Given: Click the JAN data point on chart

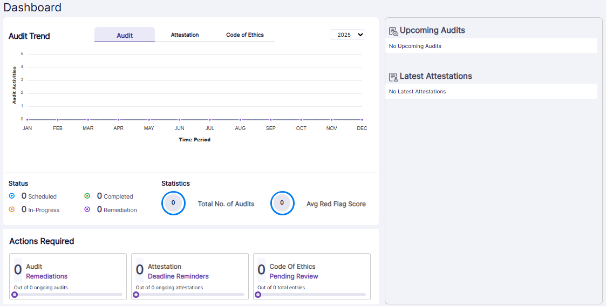Looking at the screenshot, I should click(x=27, y=120).
